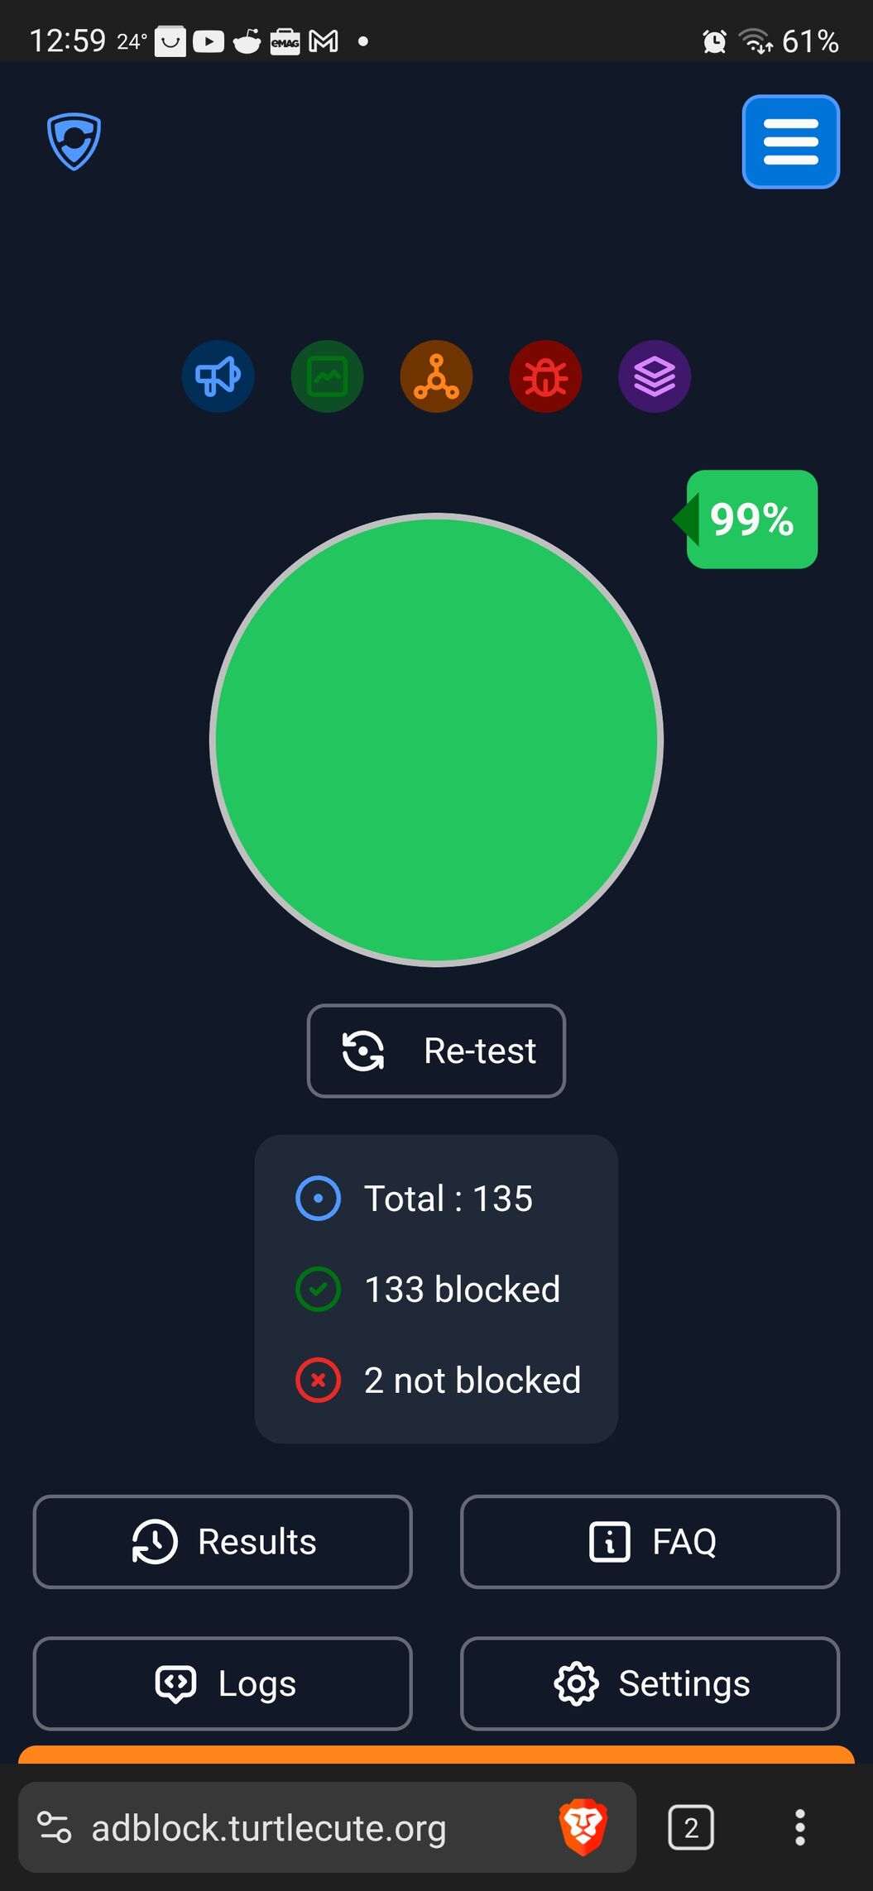873x1891 pixels.
Task: Open the Settings button
Action: pos(650,1683)
